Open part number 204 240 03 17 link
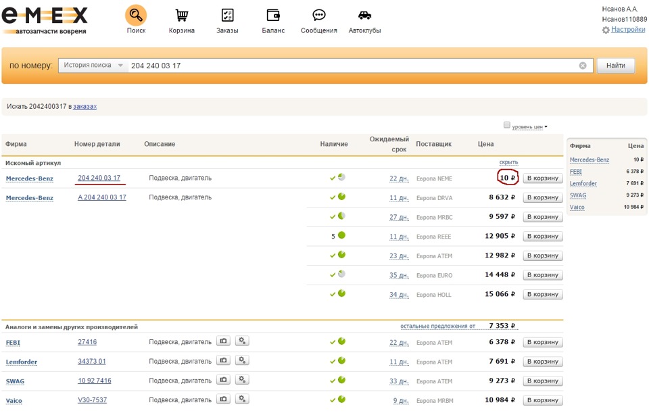Viewport: 649px width, 413px height. click(x=99, y=178)
